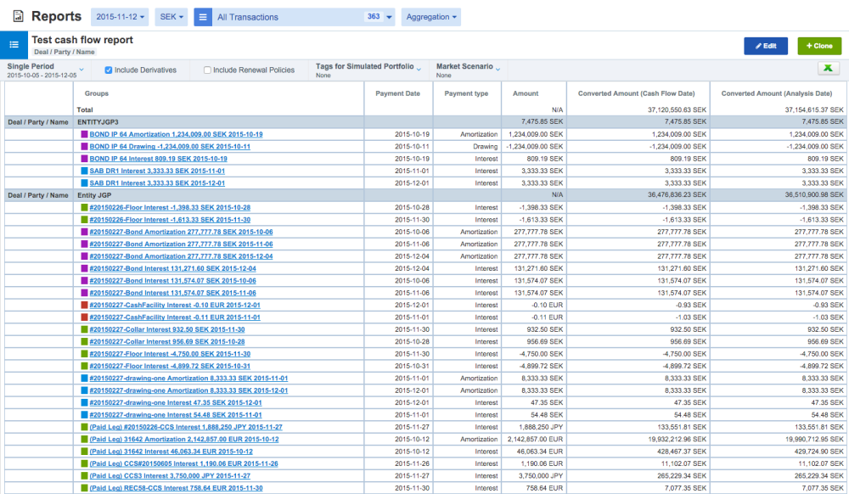Select the ENTITYJGP3 group row
849x494 pixels.
tap(426, 122)
